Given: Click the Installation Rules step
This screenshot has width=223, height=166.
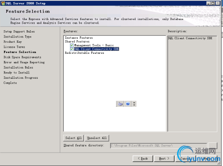Looking at the screenshot, I should (18, 67).
